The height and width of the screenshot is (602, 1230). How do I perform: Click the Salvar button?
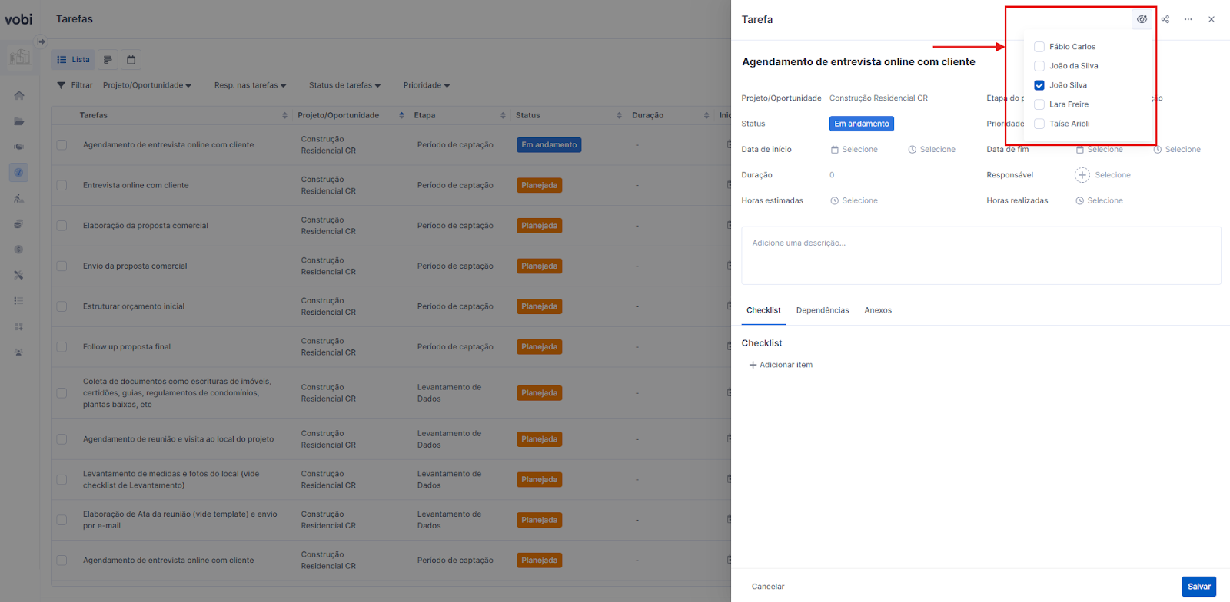pos(1199,587)
